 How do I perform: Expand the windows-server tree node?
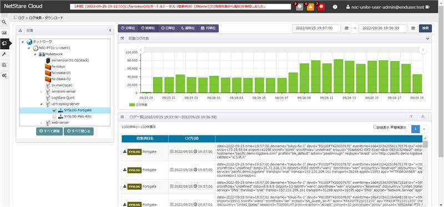tap(41, 91)
